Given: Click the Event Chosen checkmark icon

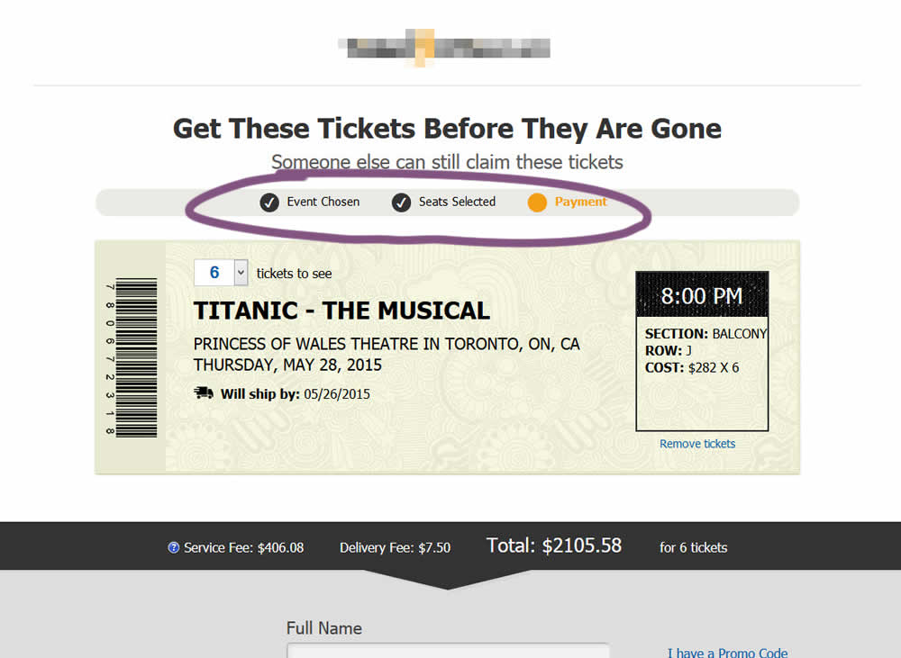Looking at the screenshot, I should point(269,203).
